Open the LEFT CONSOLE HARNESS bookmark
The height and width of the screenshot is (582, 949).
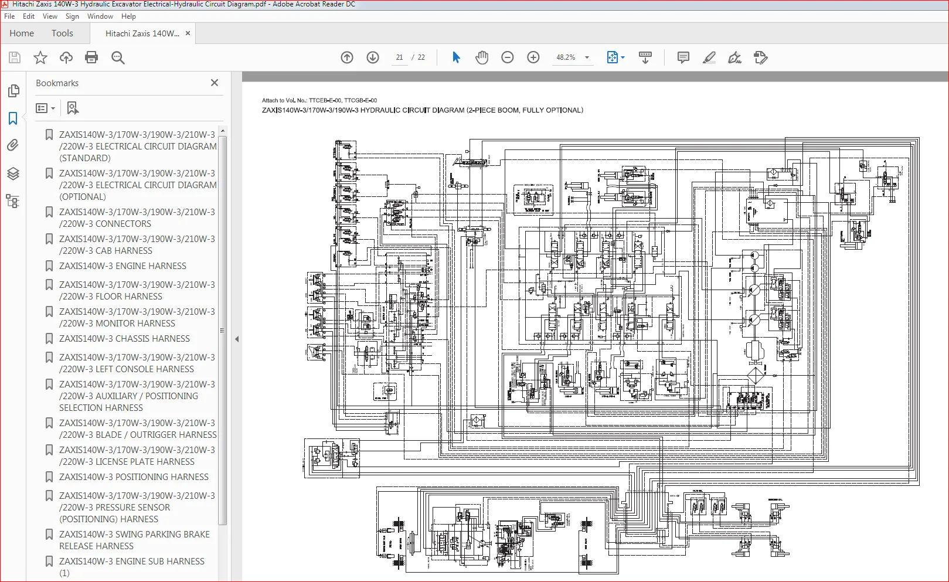pyautogui.click(x=137, y=363)
